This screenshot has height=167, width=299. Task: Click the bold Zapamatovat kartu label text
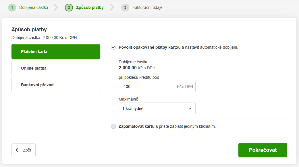(x=136, y=126)
